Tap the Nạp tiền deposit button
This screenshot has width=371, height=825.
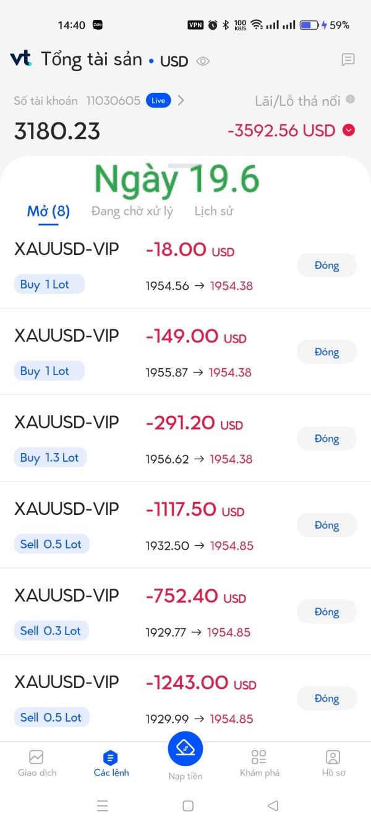click(185, 749)
